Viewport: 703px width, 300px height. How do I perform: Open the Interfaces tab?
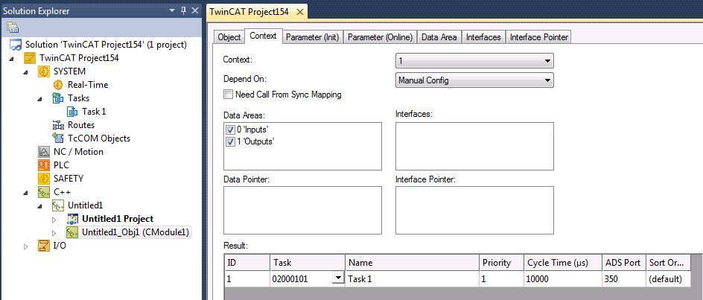point(484,37)
